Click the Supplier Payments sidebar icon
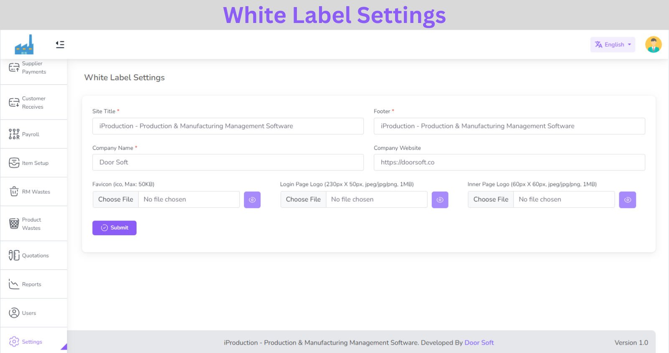Viewport: 669px width, 353px height. 14,68
